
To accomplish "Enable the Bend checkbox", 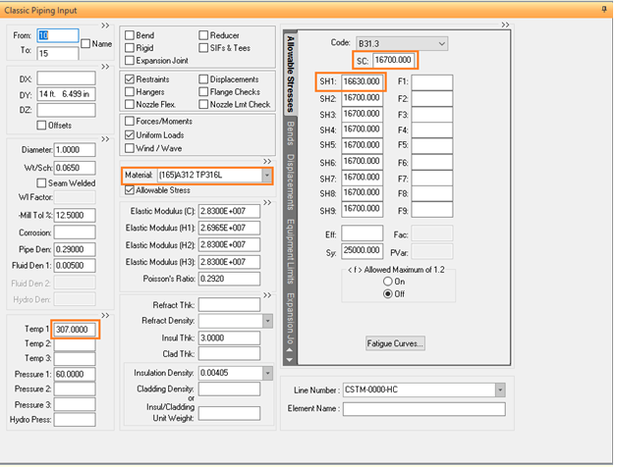I will click(x=130, y=35).
